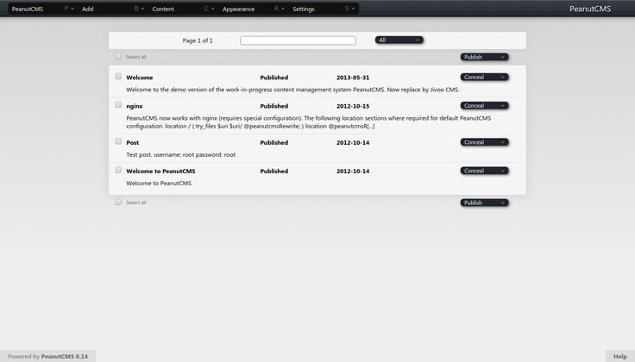Click the search input field
The image size is (635, 362).
pyautogui.click(x=298, y=41)
